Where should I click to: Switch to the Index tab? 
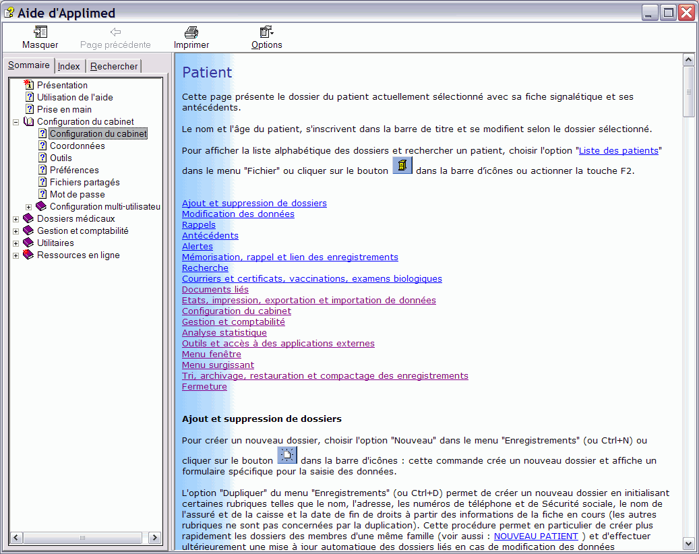(69, 67)
